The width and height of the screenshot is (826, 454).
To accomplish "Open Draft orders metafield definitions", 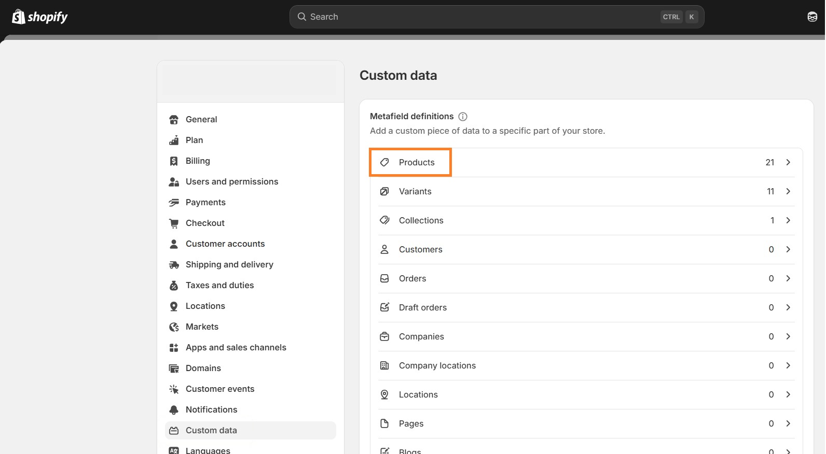I will [x=586, y=307].
